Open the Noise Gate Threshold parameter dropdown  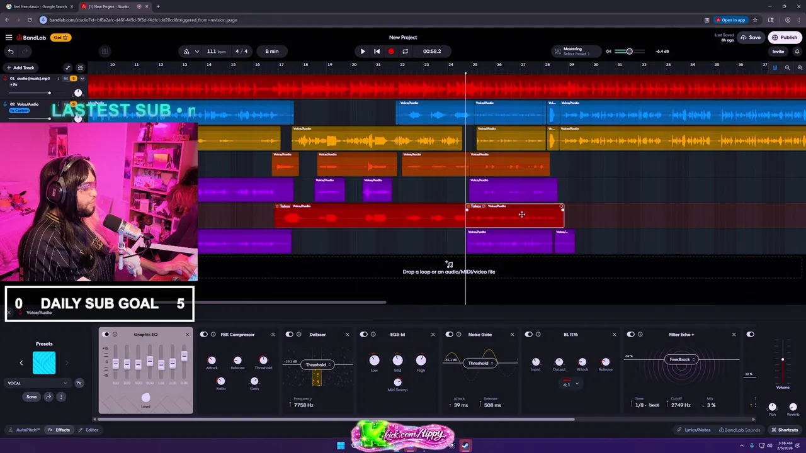480,363
